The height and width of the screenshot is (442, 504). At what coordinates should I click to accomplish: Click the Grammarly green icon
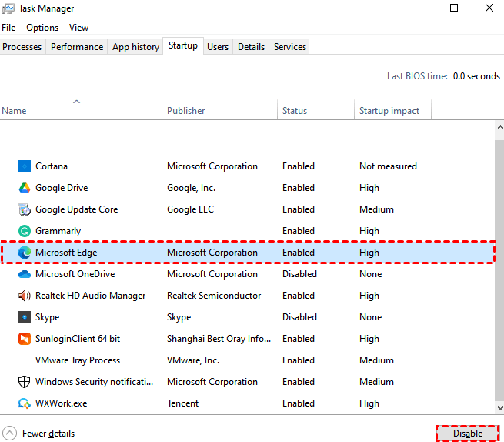(x=24, y=231)
